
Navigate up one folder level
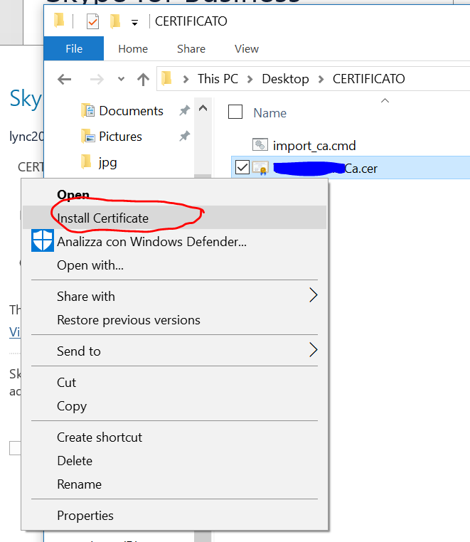(143, 79)
